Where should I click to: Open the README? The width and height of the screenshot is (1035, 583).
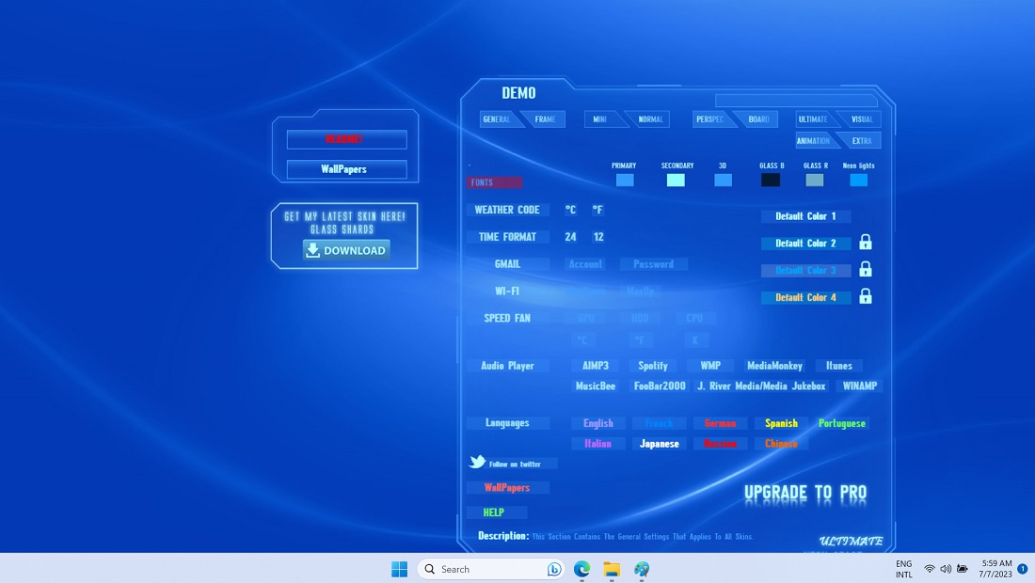coord(344,141)
